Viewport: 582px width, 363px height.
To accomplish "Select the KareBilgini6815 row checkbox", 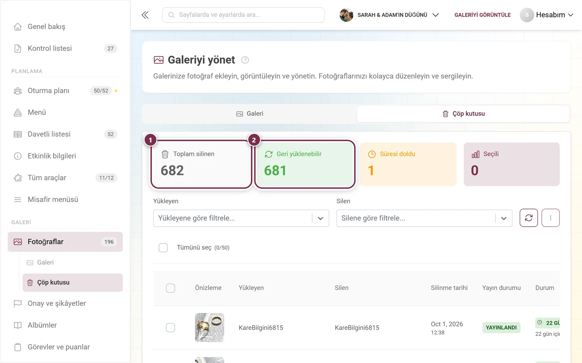I will coord(171,328).
